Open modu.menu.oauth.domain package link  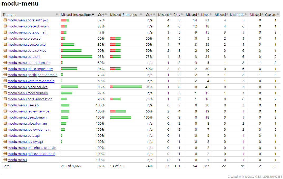point(28,63)
